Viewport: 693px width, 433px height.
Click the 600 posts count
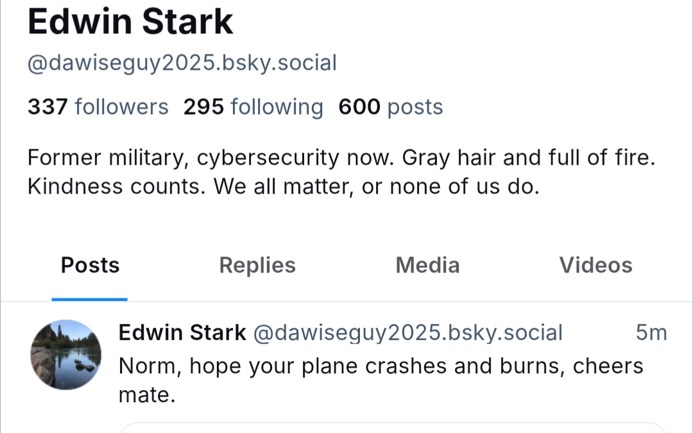(390, 106)
